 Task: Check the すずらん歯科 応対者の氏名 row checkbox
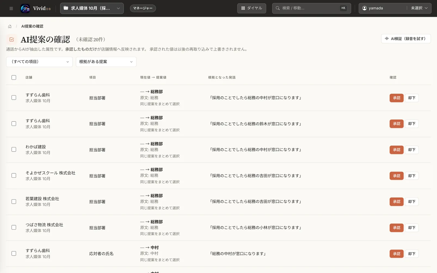pyautogui.click(x=14, y=253)
